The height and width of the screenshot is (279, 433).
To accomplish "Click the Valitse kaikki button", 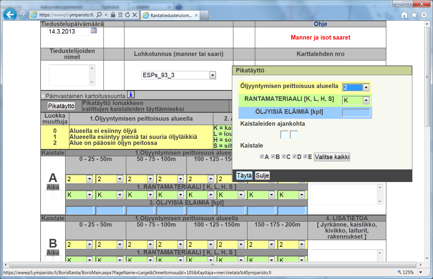I will pos(332,157).
